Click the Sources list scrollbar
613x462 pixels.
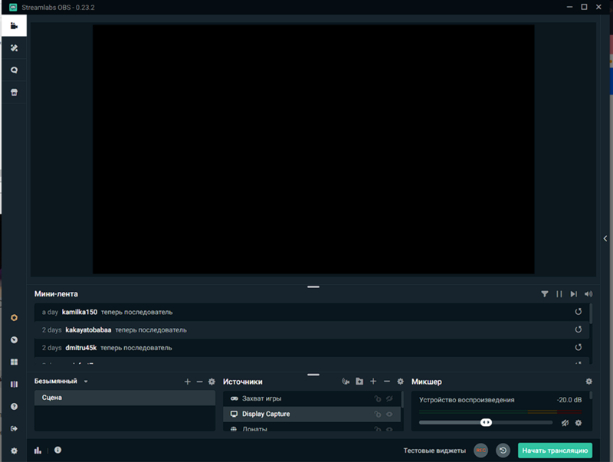[x=402, y=400]
